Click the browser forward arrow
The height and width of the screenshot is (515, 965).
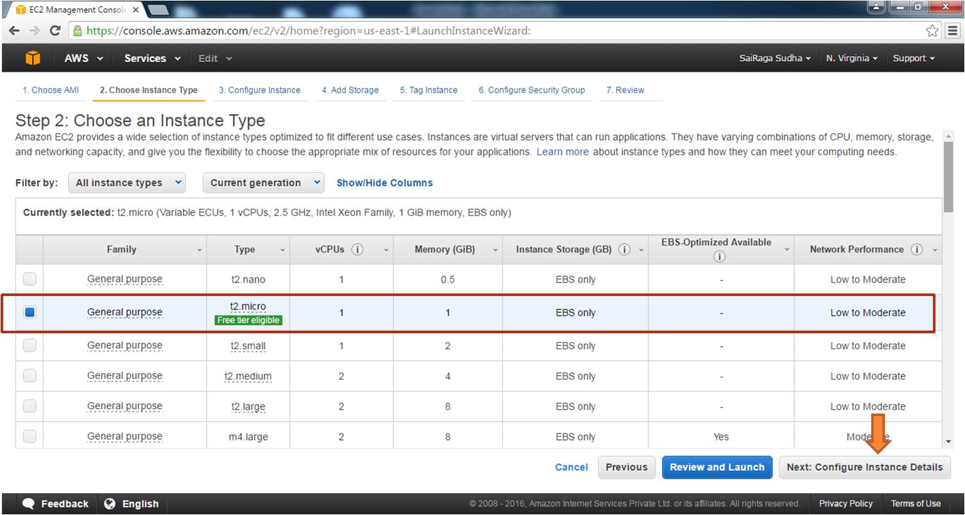[34, 31]
